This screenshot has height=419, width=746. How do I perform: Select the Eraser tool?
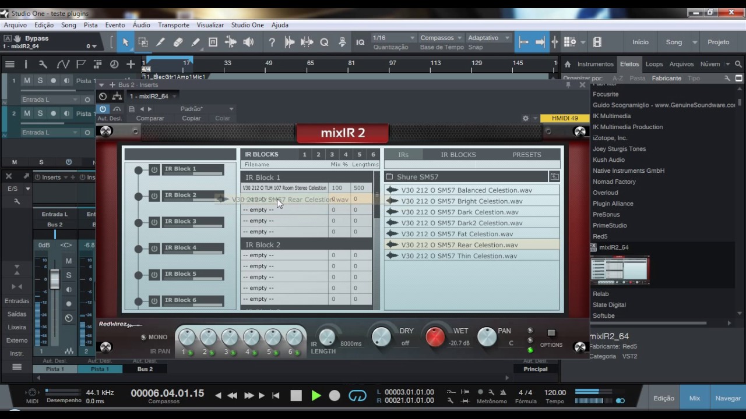coord(178,42)
